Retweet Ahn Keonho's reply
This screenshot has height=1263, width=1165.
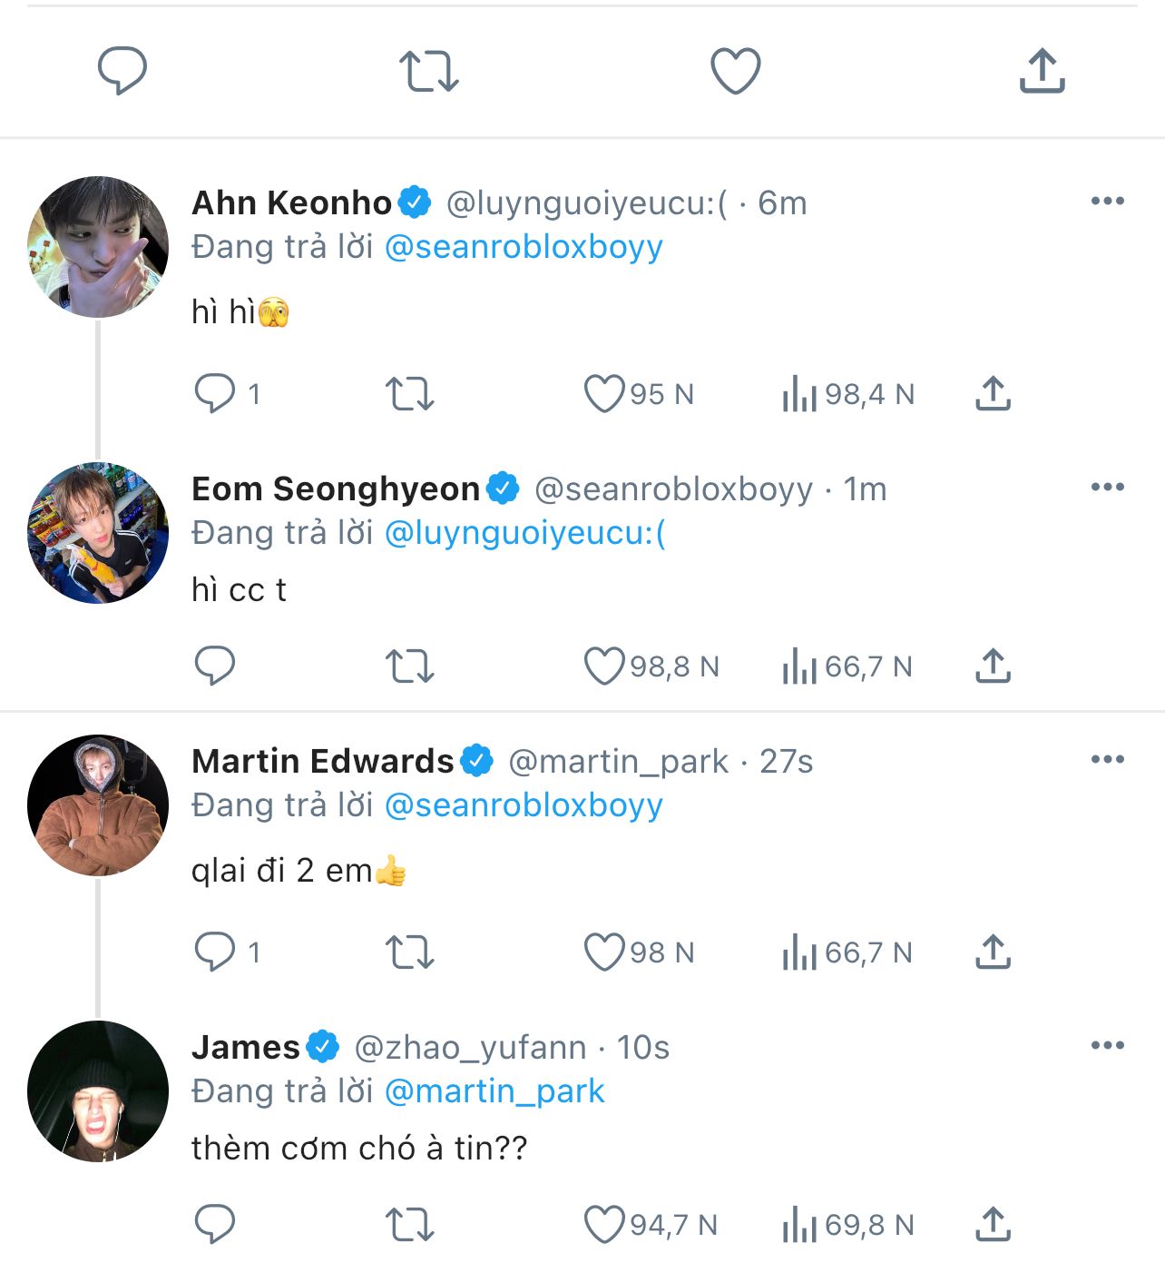pyautogui.click(x=410, y=393)
